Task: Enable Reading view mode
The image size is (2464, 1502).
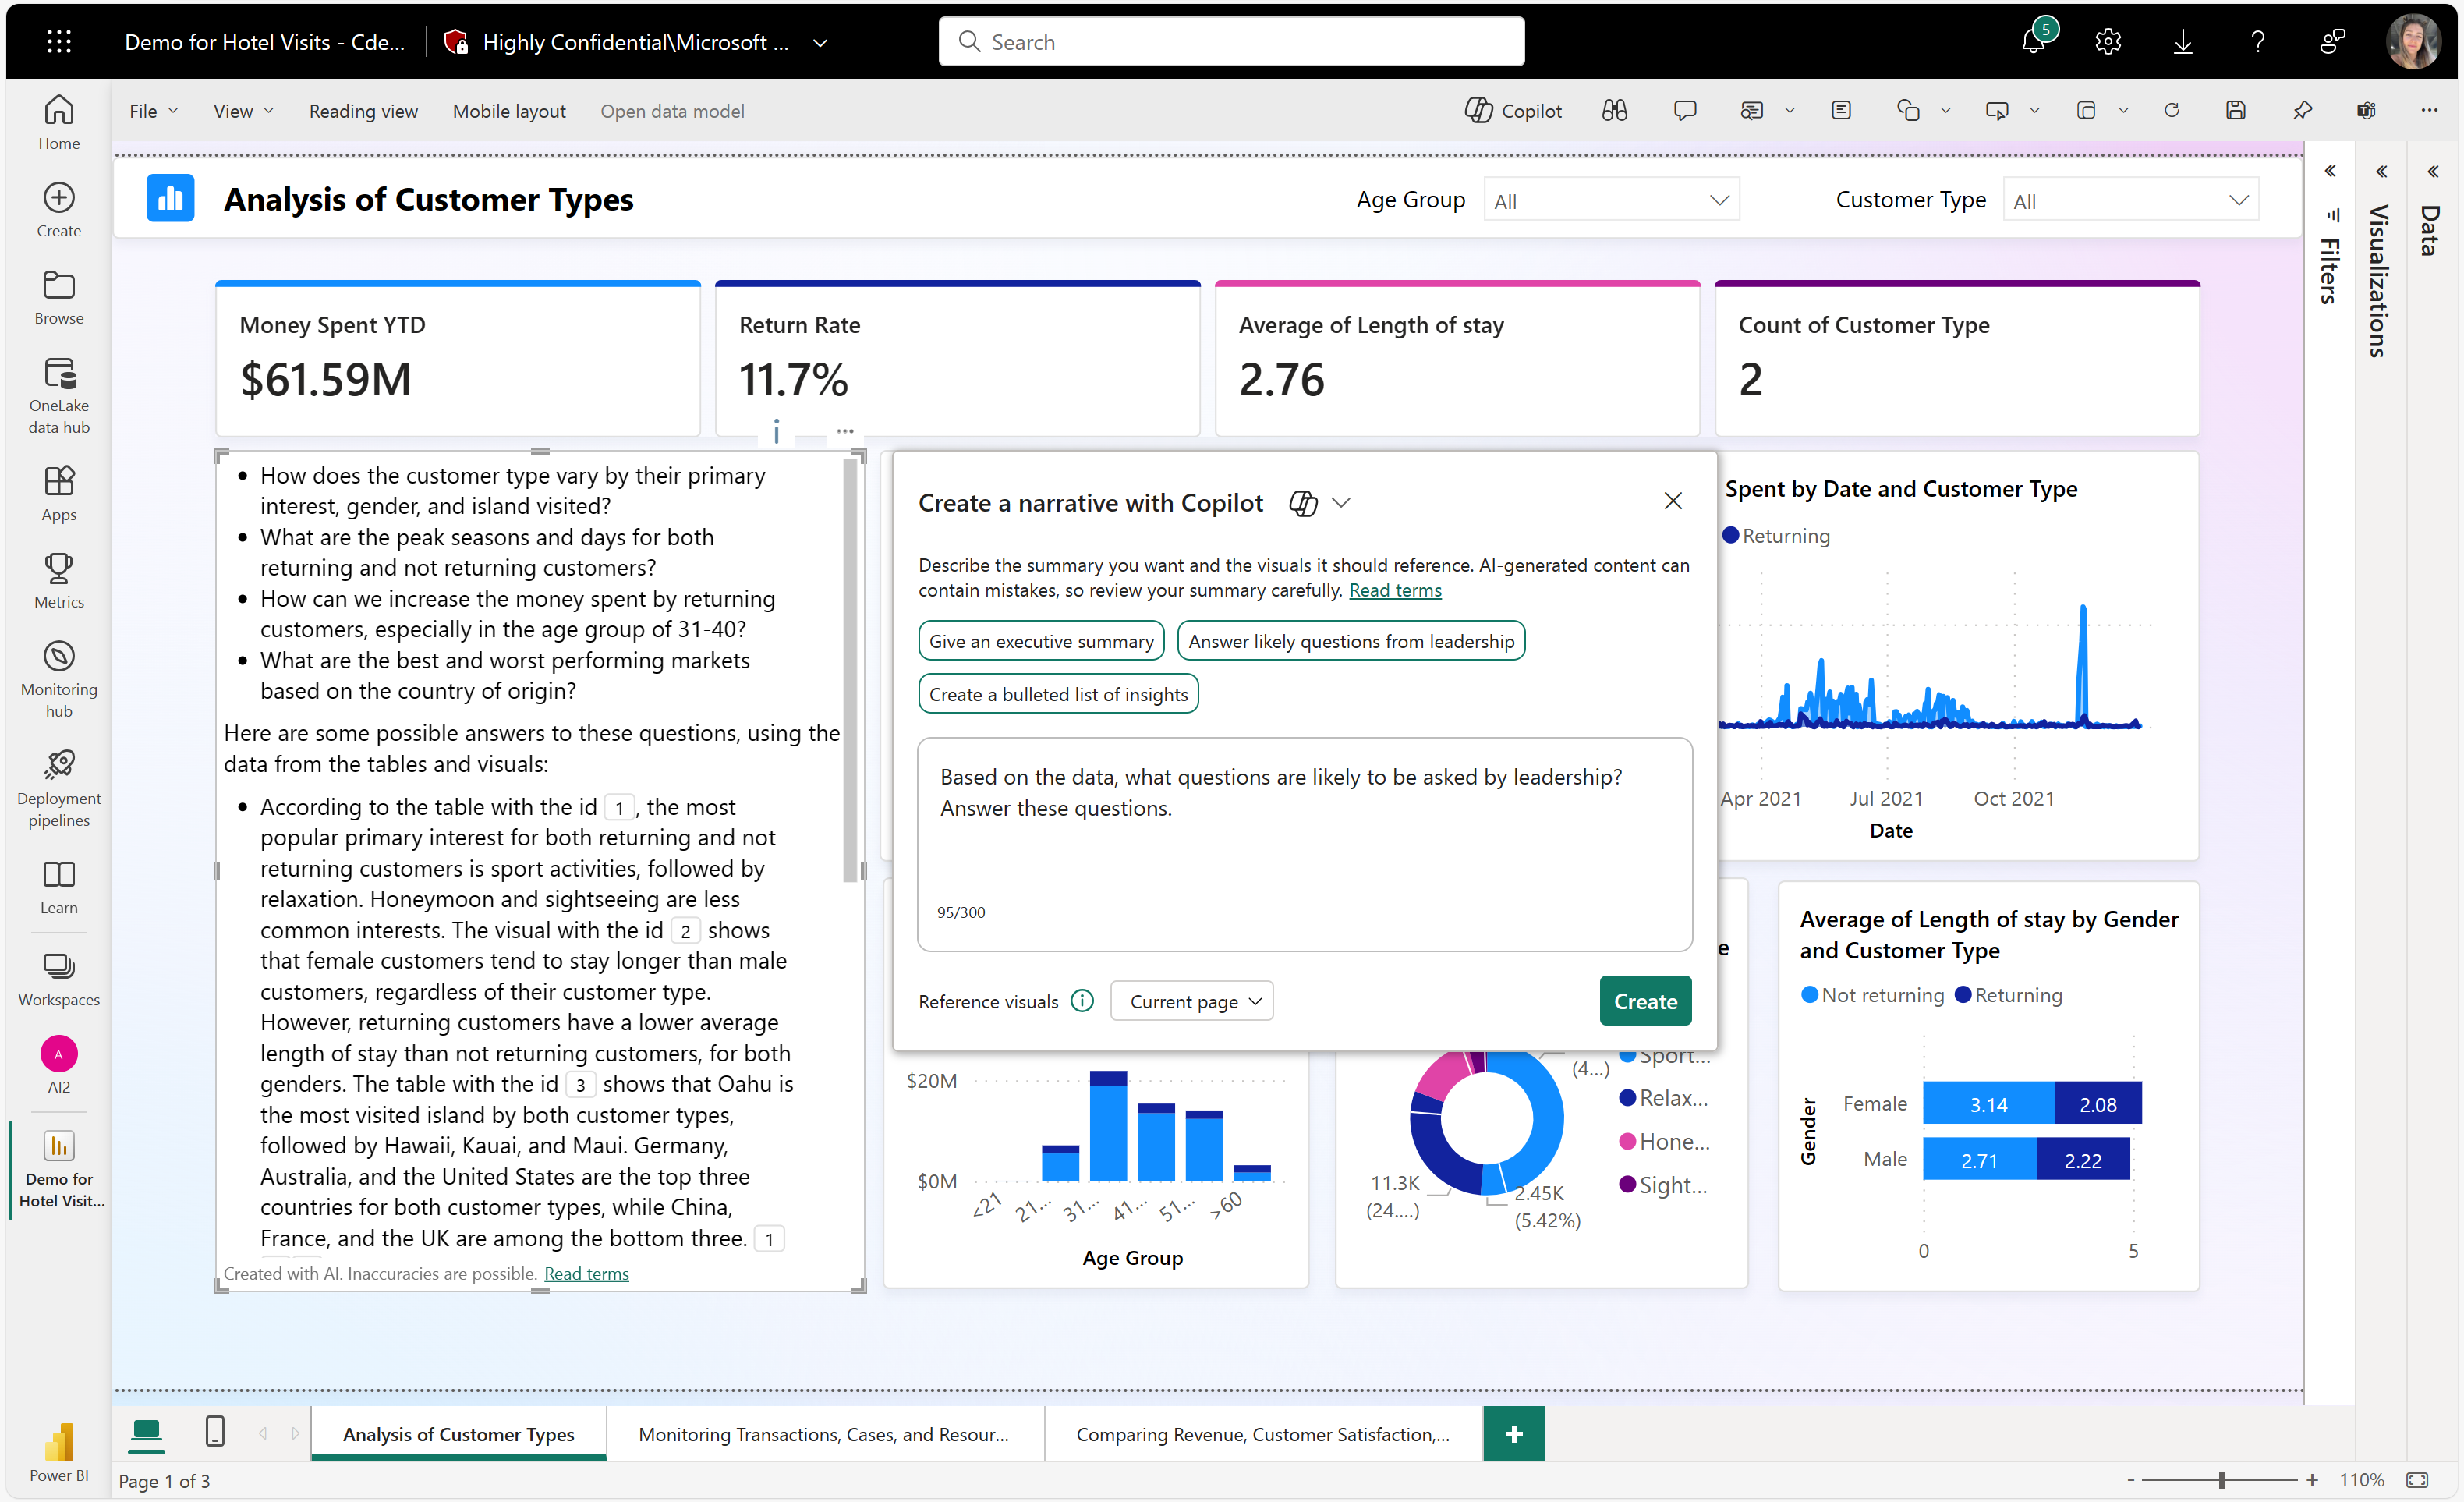Action: [x=361, y=109]
